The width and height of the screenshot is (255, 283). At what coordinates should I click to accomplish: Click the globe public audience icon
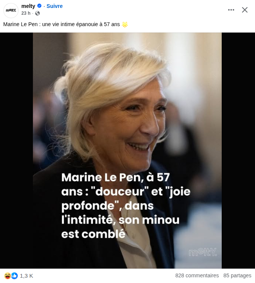coord(37,13)
